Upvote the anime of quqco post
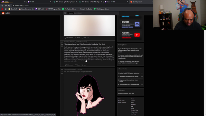 click(x=62, y=70)
